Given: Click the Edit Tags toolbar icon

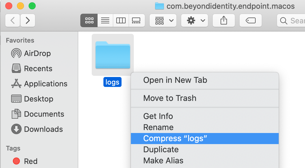Looking at the screenshot, I should (250, 20).
